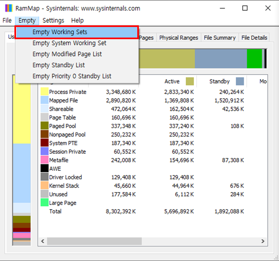Screen dimensions: 279x261
Task: Select the Mapped File row label
Action: click(63, 100)
